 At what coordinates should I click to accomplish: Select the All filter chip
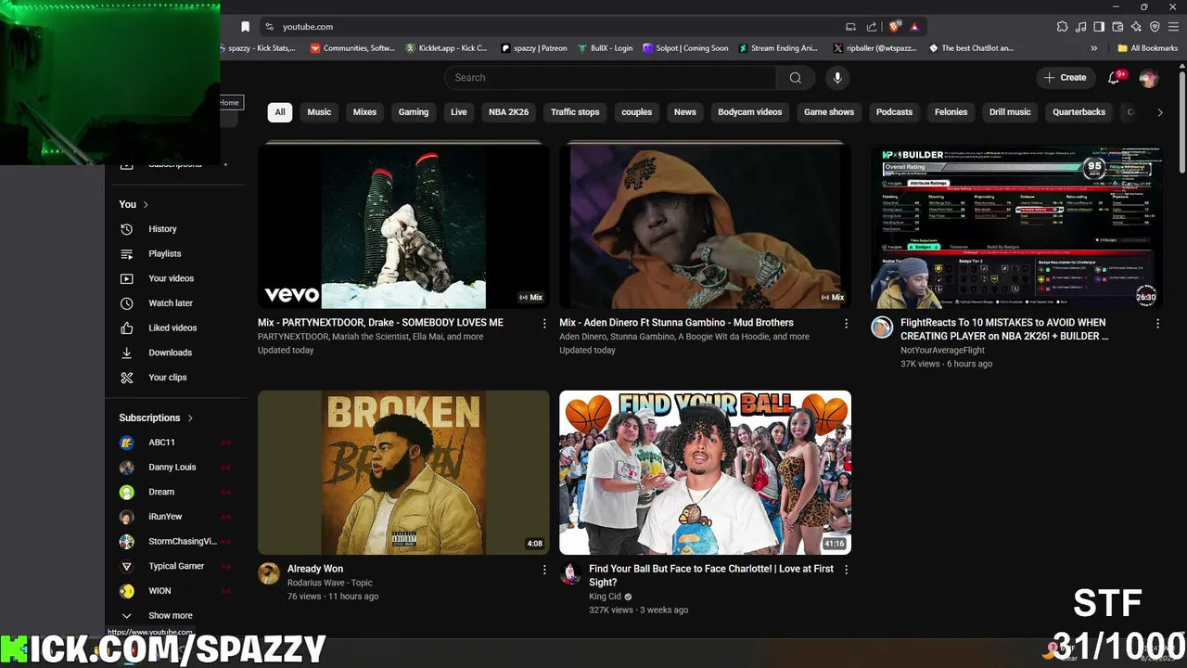[x=280, y=112]
